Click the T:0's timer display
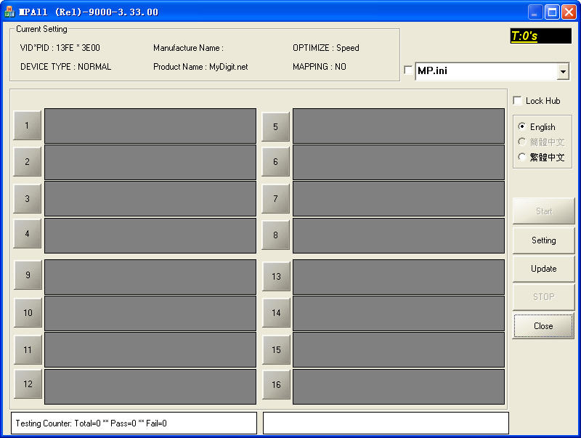 [x=540, y=36]
